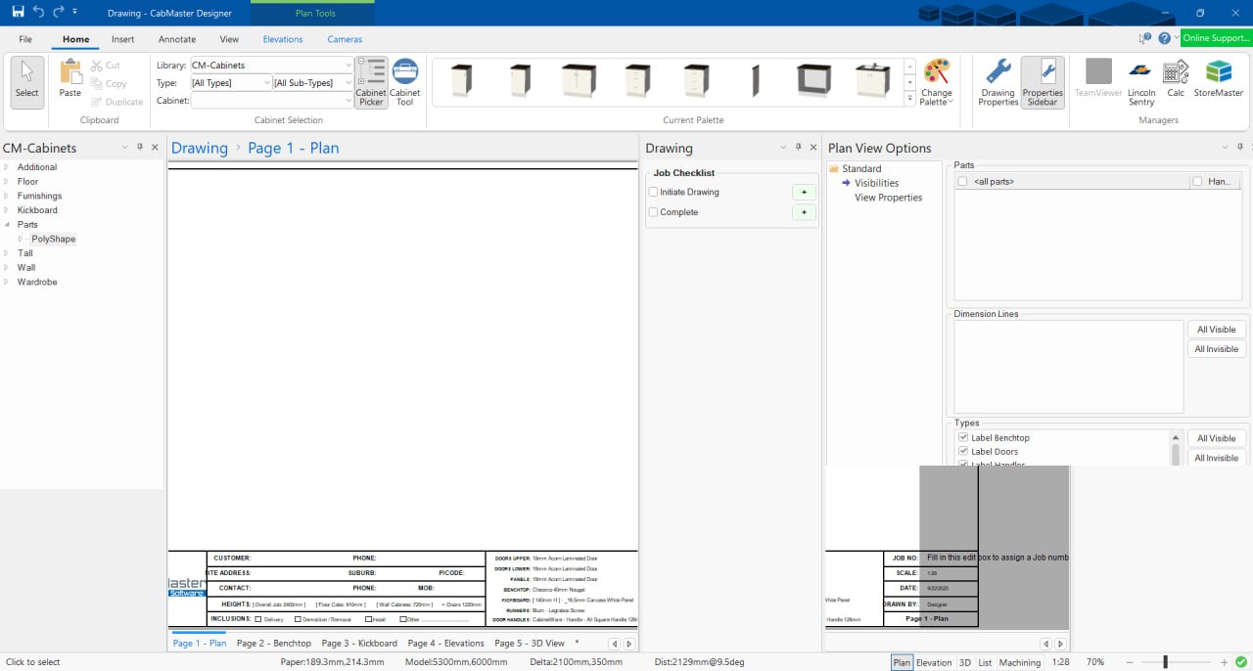1253x671 pixels.
Task: Adjust the zoom slider handle
Action: click(x=1165, y=662)
